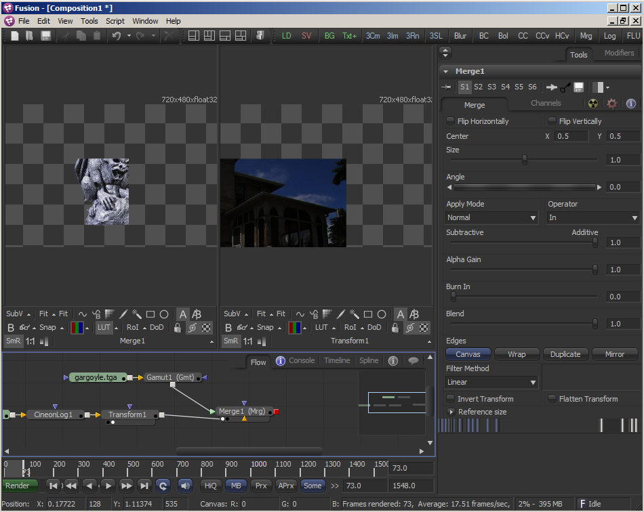This screenshot has height=512, width=644.
Task: Select the Color Corrector (CC) toolbar icon
Action: pyautogui.click(x=522, y=36)
